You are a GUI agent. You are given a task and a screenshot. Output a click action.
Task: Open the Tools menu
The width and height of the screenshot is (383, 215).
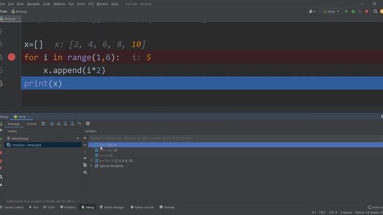81,4
